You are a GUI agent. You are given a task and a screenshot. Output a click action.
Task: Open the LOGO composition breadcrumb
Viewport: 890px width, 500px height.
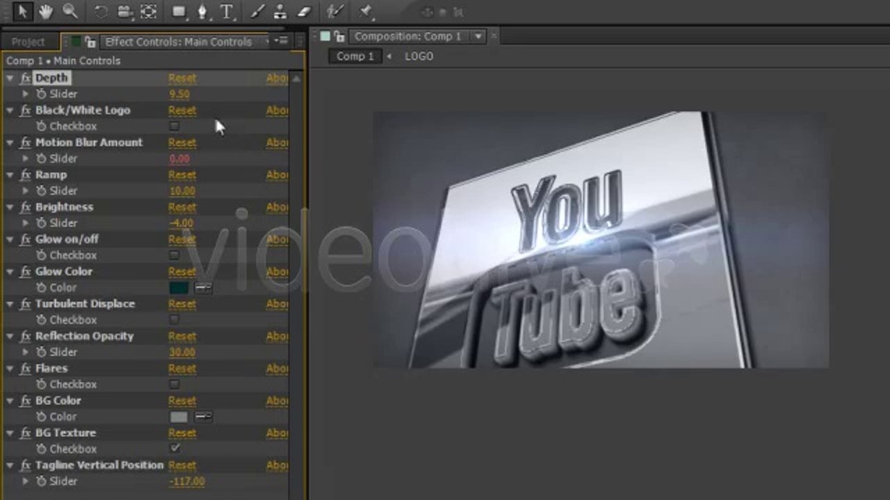pyautogui.click(x=419, y=56)
